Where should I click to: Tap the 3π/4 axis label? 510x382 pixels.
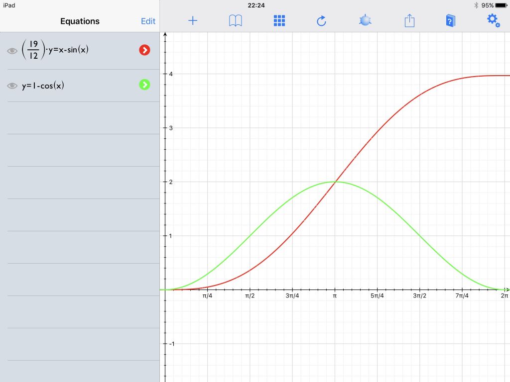tap(292, 295)
